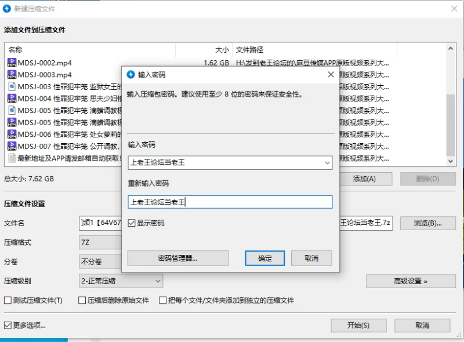Click the text file icon of the 最新地址及APP row
Screen dimensions: 464x342
pos(12,158)
